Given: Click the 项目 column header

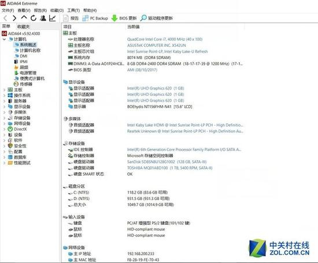Looking at the screenshot, I should (67, 27).
